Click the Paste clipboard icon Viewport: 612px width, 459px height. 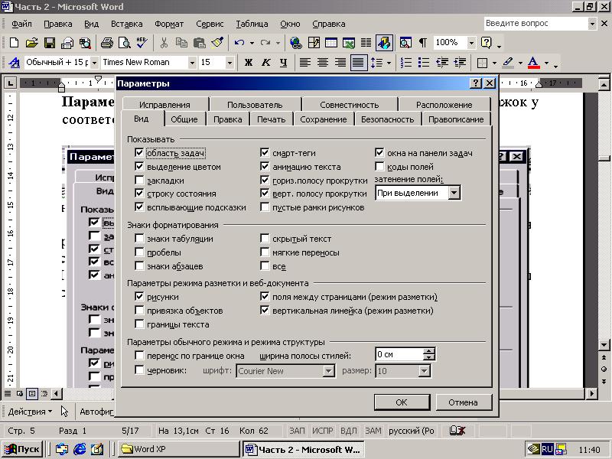tap(200, 42)
